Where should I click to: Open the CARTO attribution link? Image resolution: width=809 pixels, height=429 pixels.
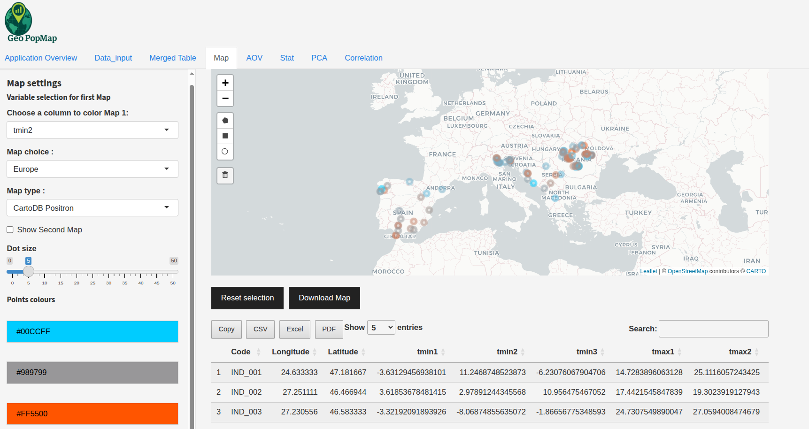[756, 271]
